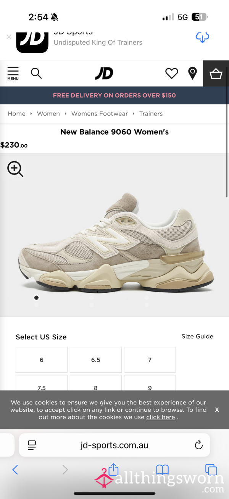Viewport: 229px width, 499px height.
Task: Open Womens Footwear breadcrumb
Action: [x=100, y=114]
